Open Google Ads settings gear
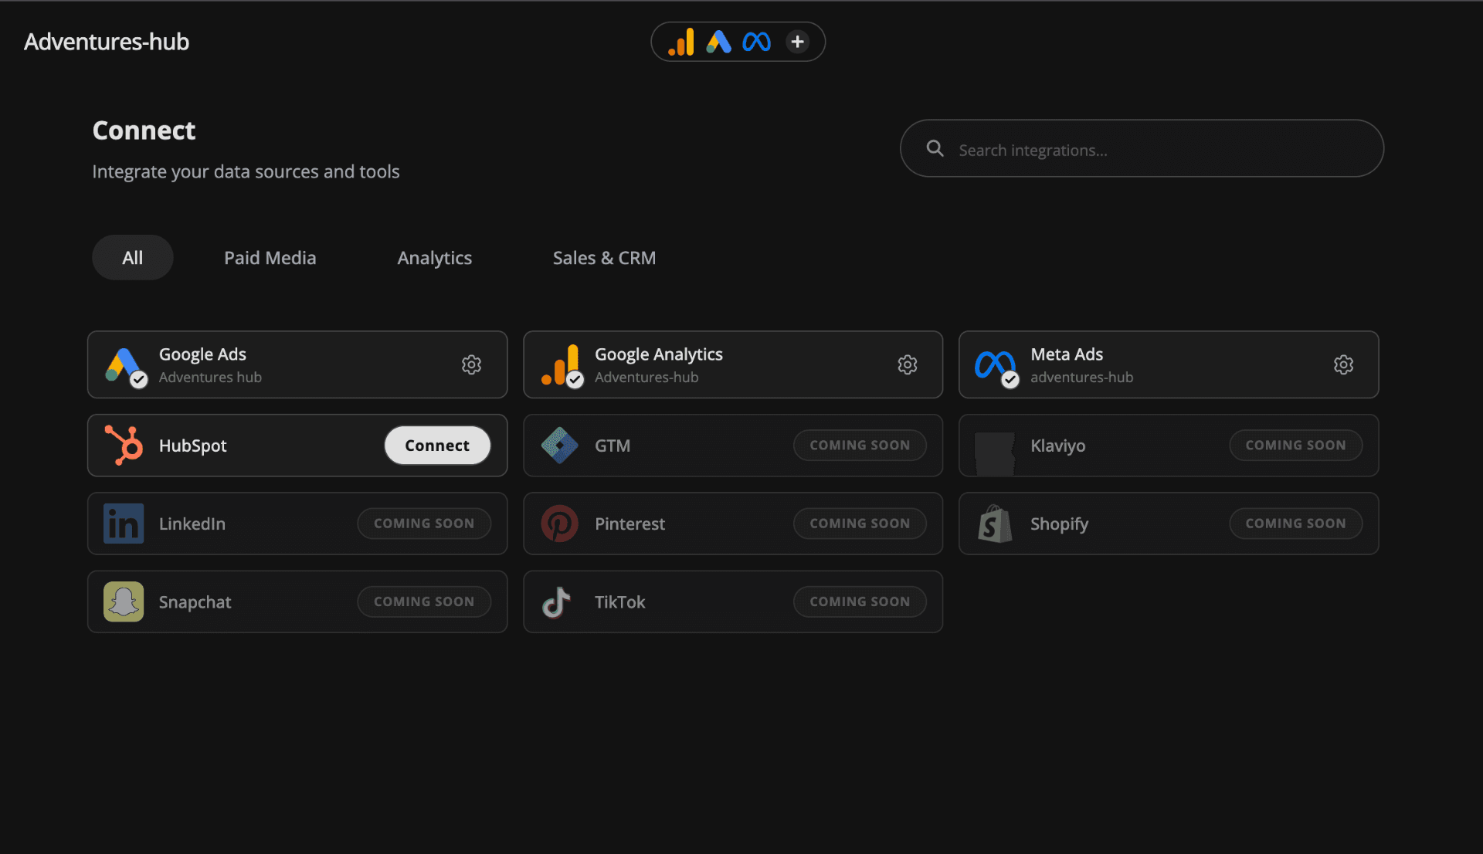The image size is (1483, 854). 471,364
